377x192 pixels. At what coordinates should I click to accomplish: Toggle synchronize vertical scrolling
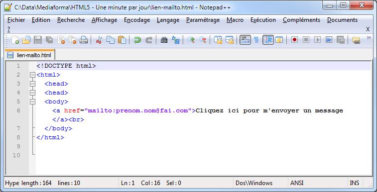(x=218, y=40)
